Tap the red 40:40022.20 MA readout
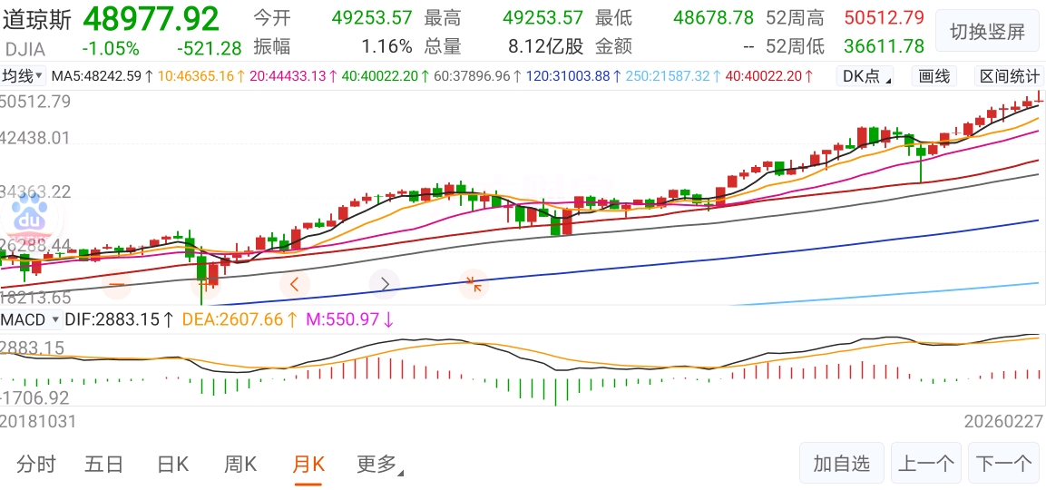This screenshot has width=1046, height=490. pyautogui.click(x=767, y=77)
